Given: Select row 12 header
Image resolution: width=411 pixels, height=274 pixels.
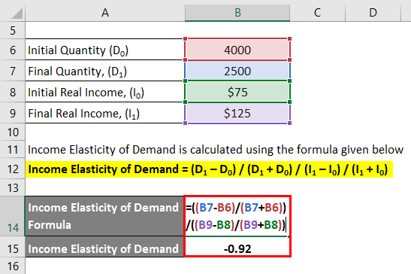Looking at the screenshot, I should click(x=13, y=169).
